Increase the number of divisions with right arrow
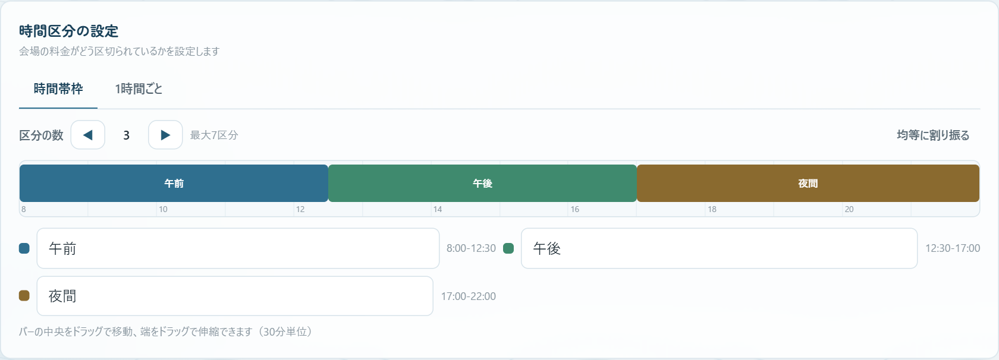Image resolution: width=999 pixels, height=360 pixels. click(x=165, y=135)
